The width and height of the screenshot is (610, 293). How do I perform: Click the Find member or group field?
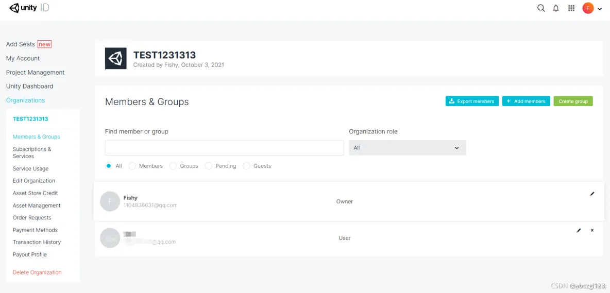tap(225, 148)
